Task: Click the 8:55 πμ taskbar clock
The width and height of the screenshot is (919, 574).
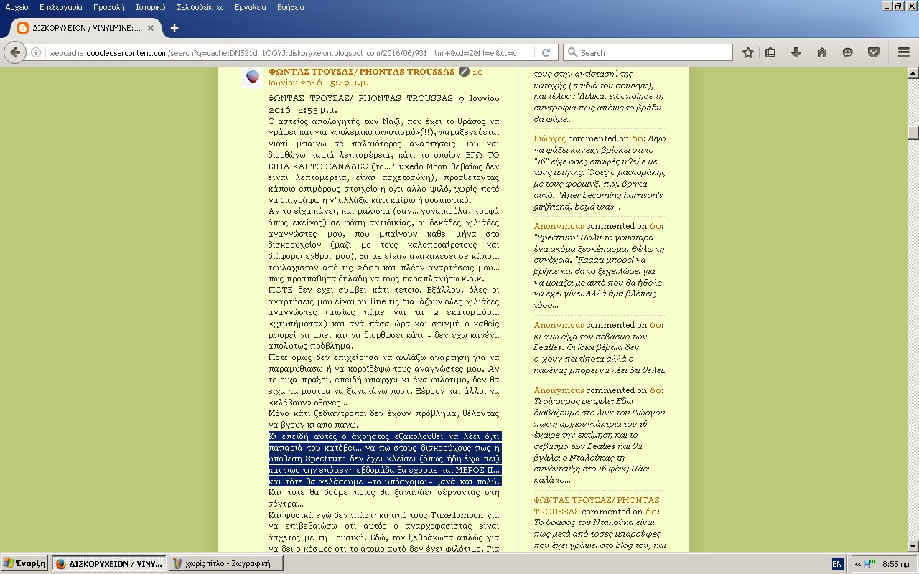Action: 895,564
